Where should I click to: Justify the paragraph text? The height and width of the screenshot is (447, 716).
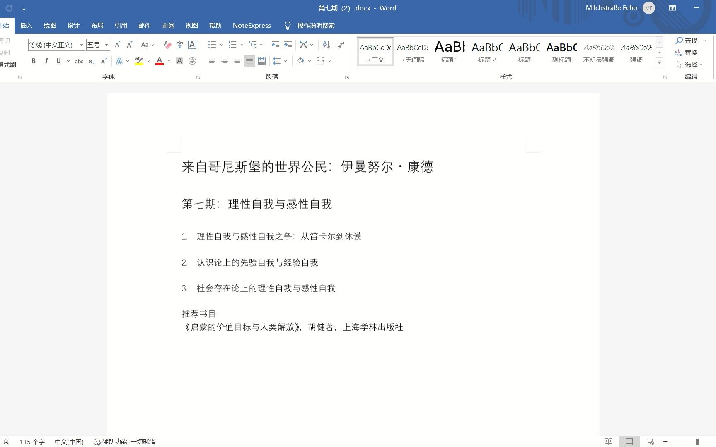[x=249, y=61]
